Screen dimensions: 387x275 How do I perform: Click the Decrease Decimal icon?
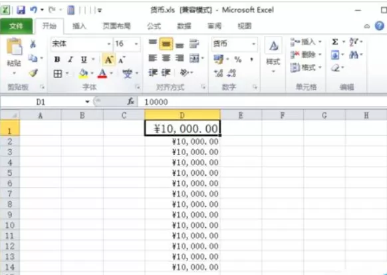pyautogui.click(x=232, y=73)
